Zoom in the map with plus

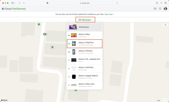(166, 100)
